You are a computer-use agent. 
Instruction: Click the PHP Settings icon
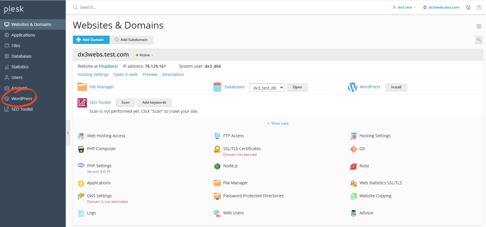[x=81, y=165]
